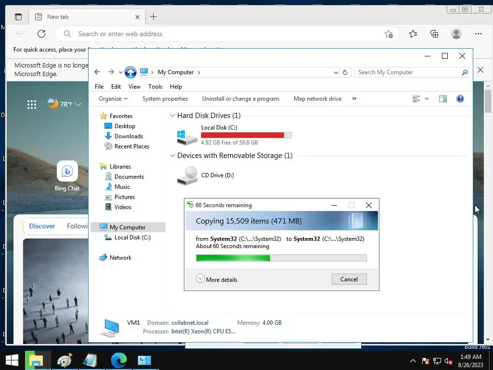Open Music library
The width and height of the screenshot is (493, 370).
click(122, 187)
